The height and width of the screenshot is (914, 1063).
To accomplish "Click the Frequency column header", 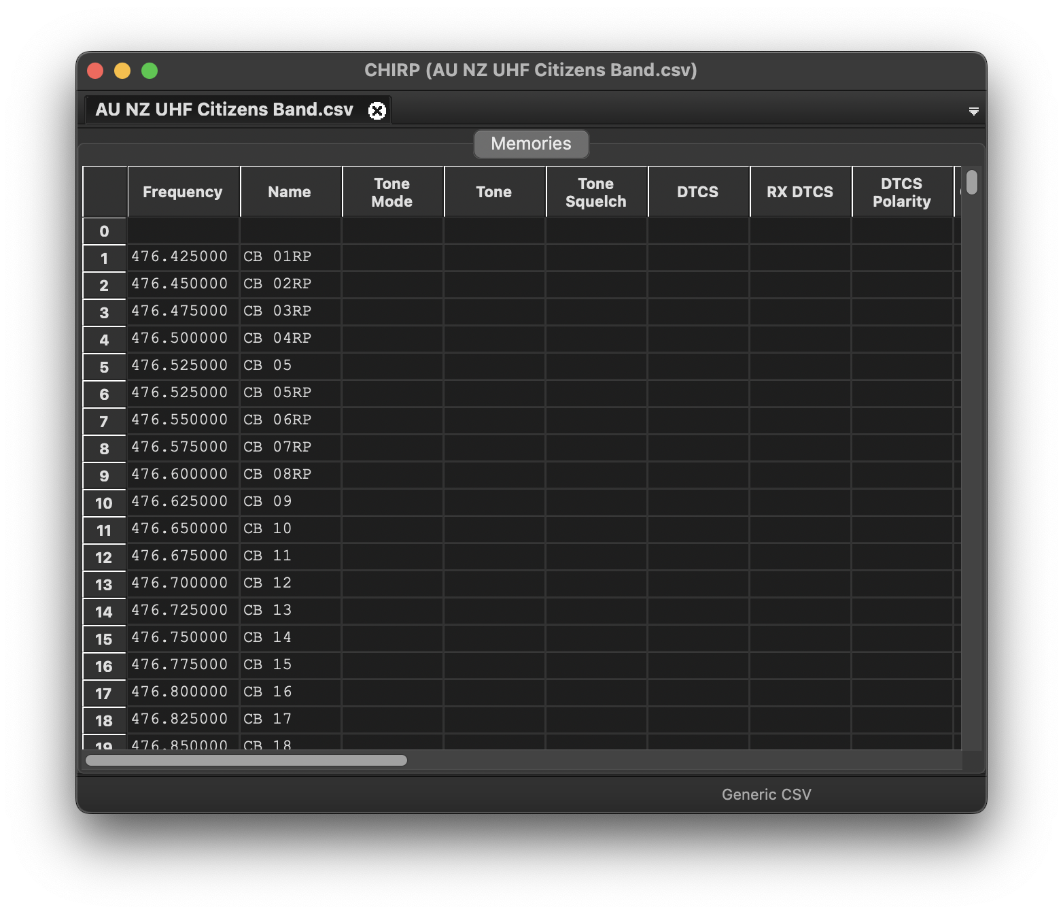I will coord(184,192).
